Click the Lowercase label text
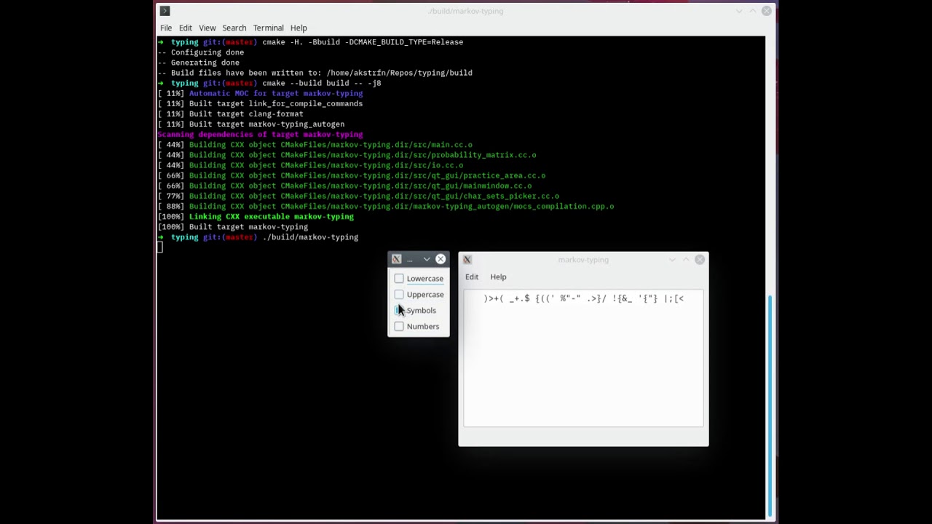This screenshot has width=932, height=524. 425,278
